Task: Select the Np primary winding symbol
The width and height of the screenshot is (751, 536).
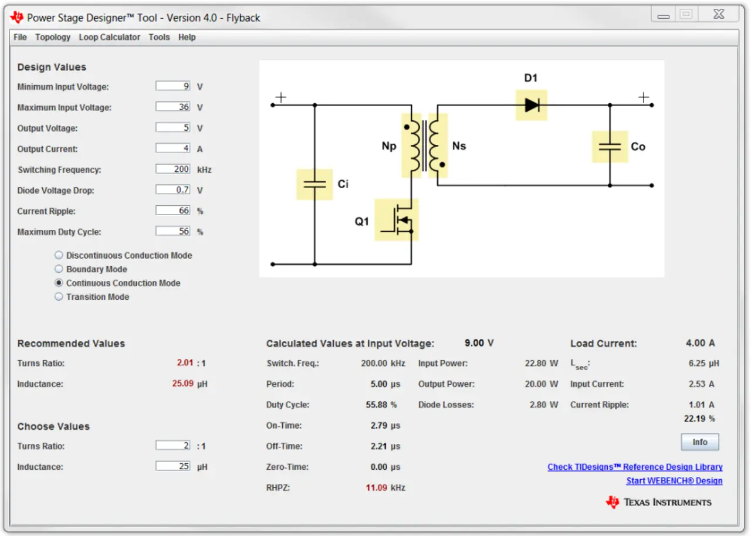Action: pyautogui.click(x=411, y=145)
